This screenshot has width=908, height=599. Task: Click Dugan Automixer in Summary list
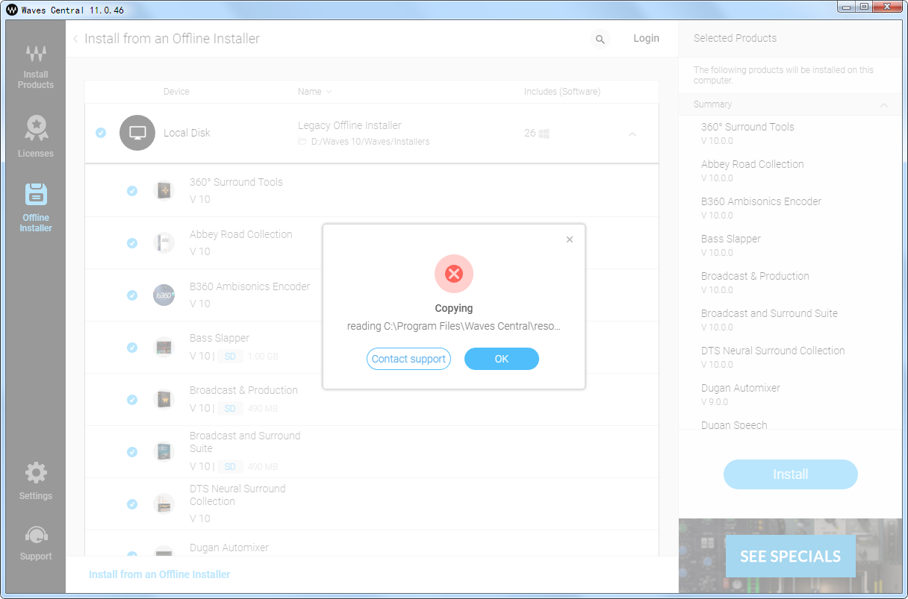(741, 388)
